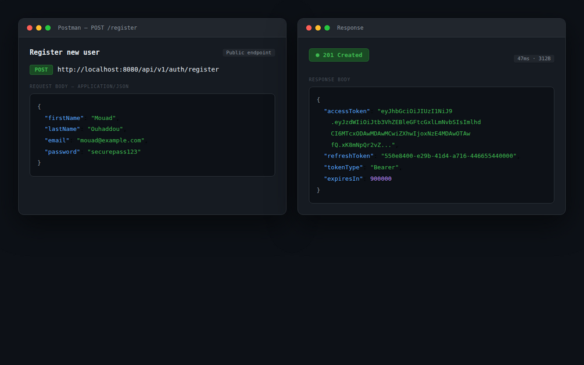Click the Public endpoint badge
This screenshot has height=365, width=584.
click(x=249, y=52)
